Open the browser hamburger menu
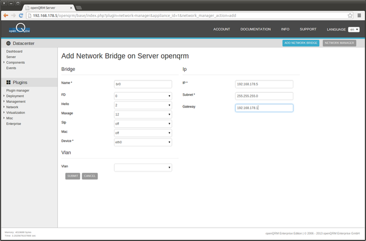Screen dimensions: 366x241 [359, 16]
